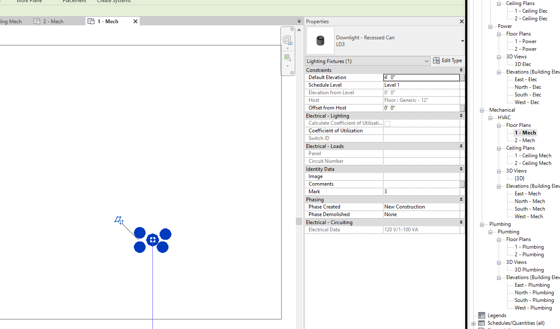Minimize the steering wheel using the minus icon
The height and width of the screenshot is (329, 560).
[292, 73]
